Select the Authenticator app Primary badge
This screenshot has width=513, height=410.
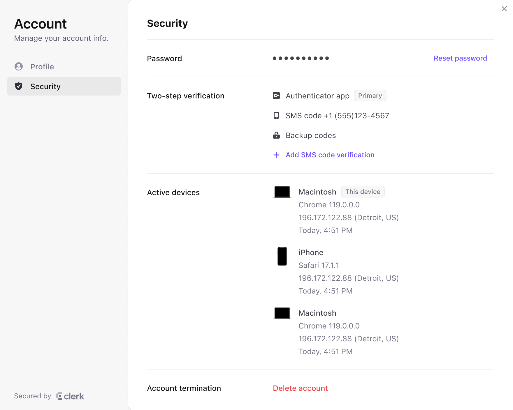pyautogui.click(x=370, y=96)
